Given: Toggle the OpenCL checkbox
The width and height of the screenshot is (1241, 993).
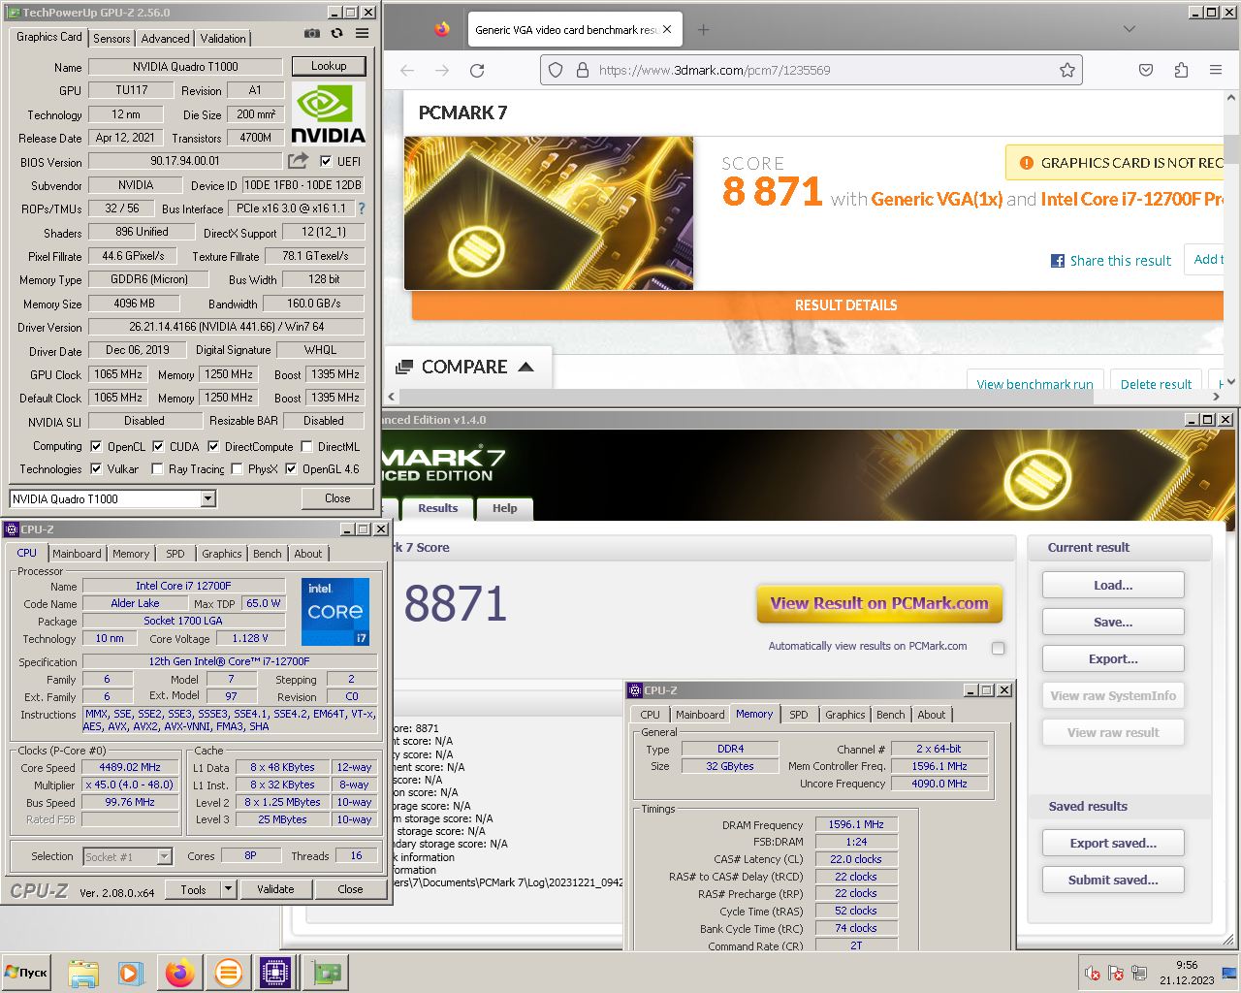Looking at the screenshot, I should [x=96, y=447].
